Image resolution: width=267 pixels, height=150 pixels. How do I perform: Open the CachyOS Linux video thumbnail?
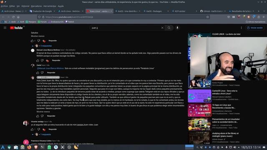(x=199, y=96)
